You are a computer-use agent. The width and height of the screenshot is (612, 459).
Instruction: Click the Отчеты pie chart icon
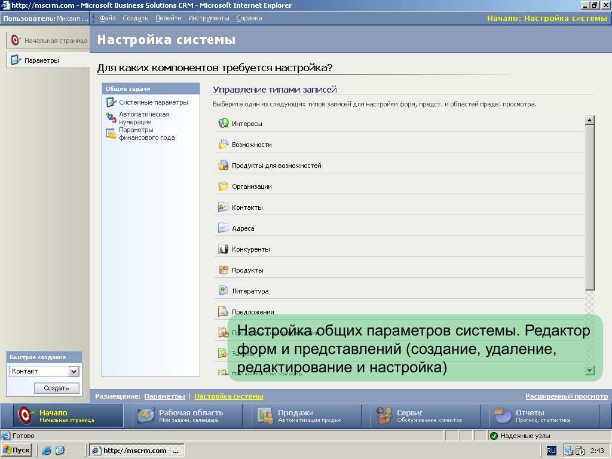(503, 416)
